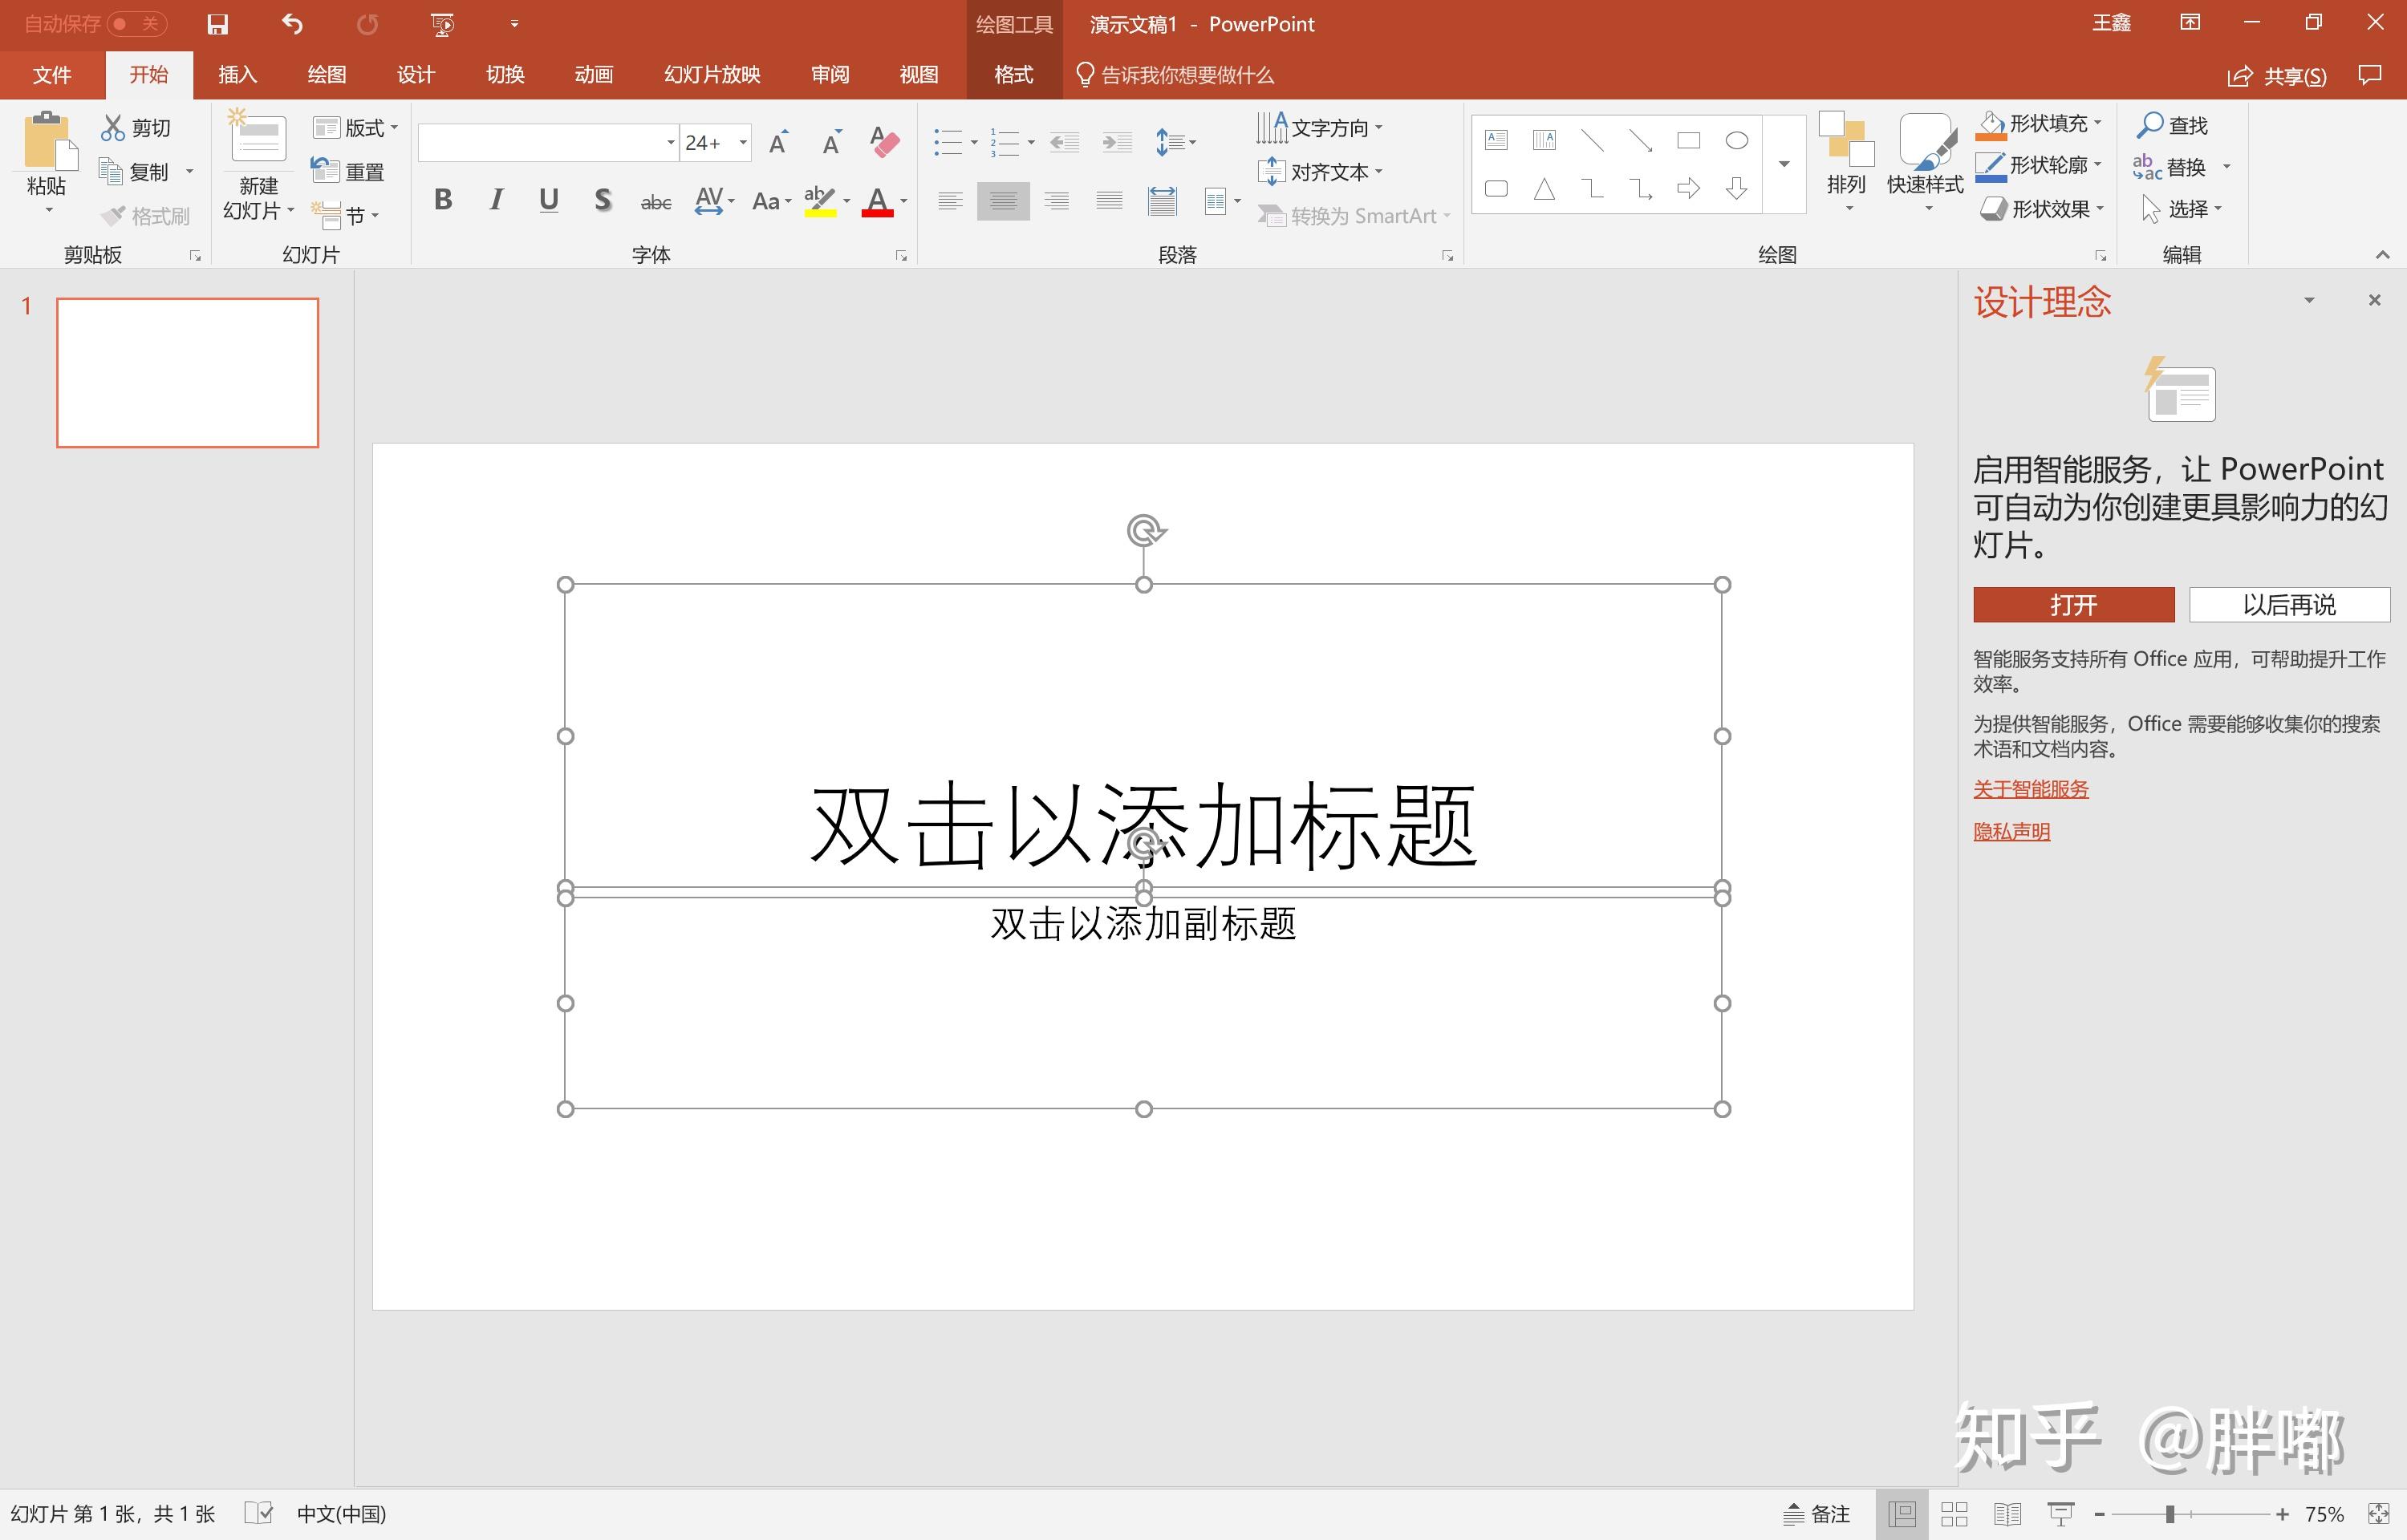Open shape fill (形状填充) dropdown
2407x1540 pixels.
point(2098,123)
